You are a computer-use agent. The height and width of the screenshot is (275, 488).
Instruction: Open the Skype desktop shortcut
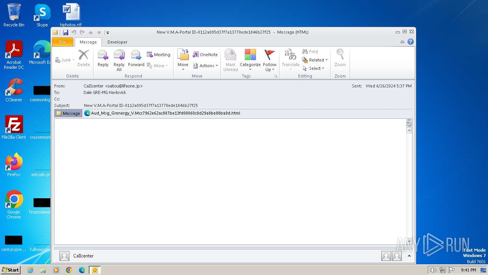[x=42, y=16]
